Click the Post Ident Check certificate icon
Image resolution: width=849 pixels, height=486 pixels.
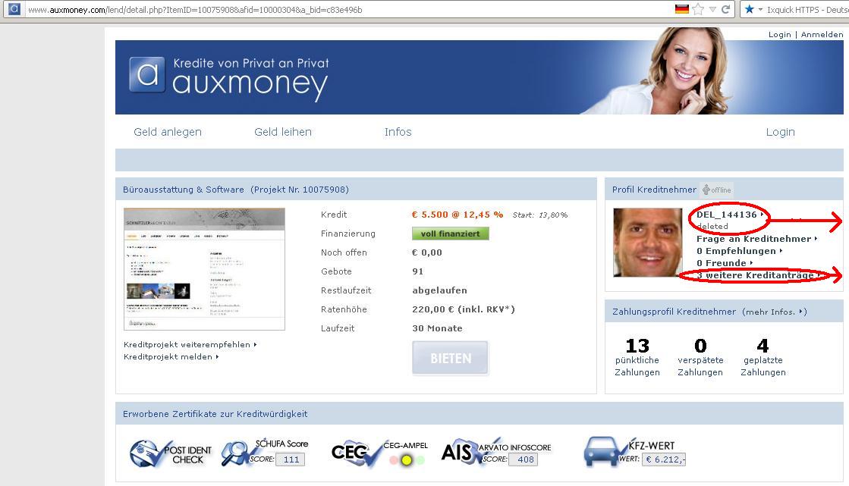pos(171,453)
